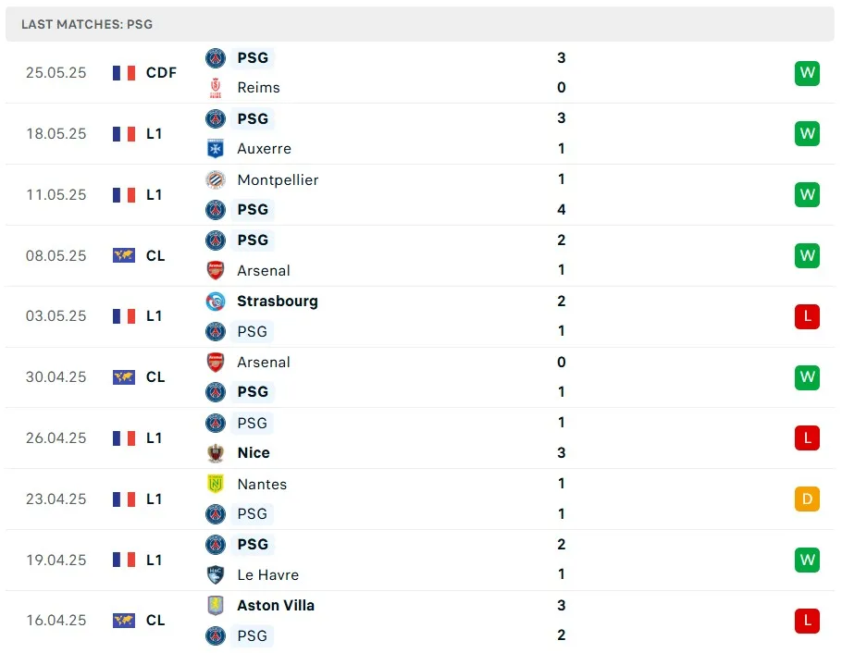Image resolution: width=842 pixels, height=653 pixels.
Task: Click the L badge for Aston Villa match
Action: click(x=807, y=621)
